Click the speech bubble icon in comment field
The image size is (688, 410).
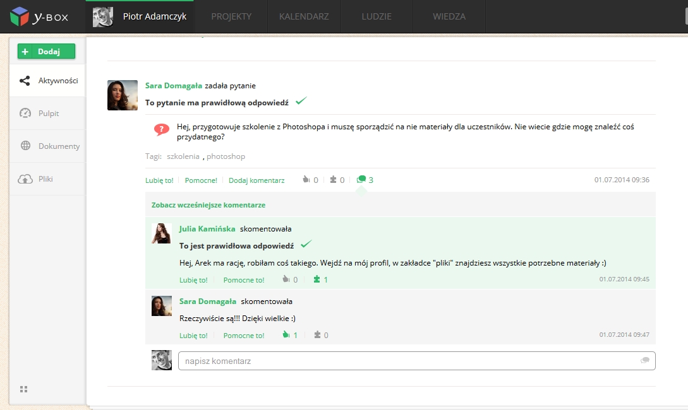point(645,360)
